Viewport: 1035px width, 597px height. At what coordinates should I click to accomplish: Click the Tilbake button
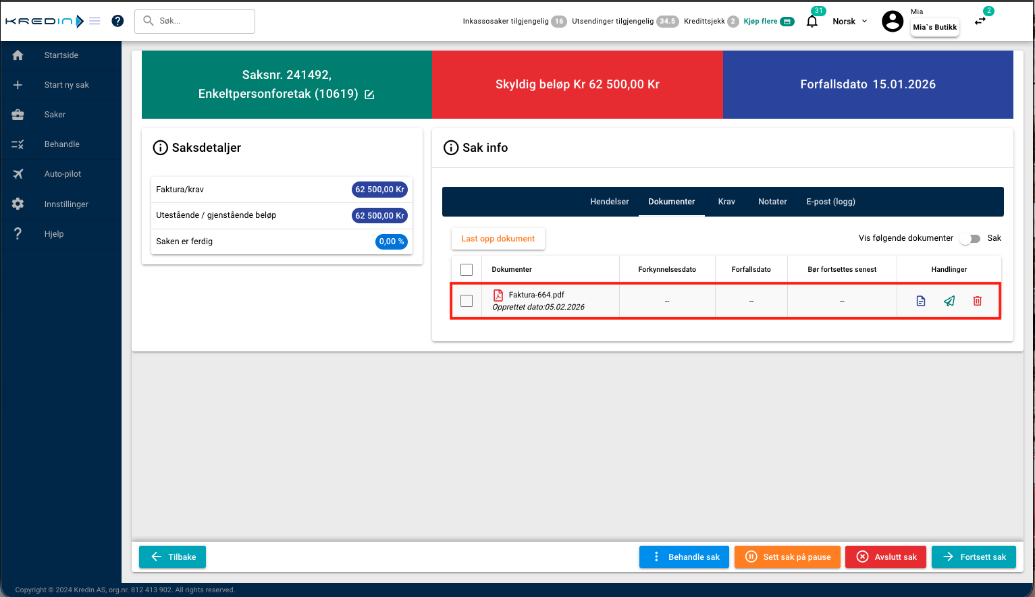[172, 557]
